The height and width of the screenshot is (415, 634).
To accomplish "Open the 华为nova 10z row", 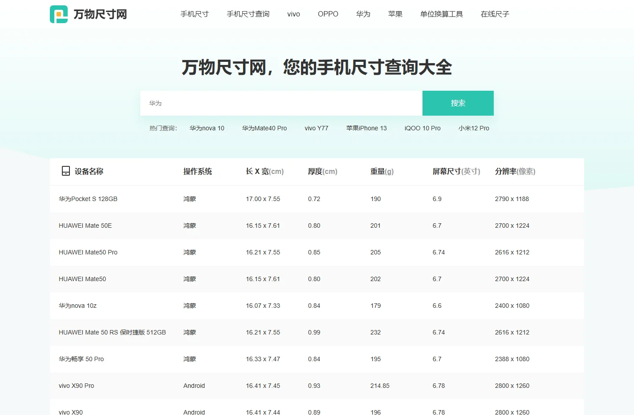I will (317, 306).
